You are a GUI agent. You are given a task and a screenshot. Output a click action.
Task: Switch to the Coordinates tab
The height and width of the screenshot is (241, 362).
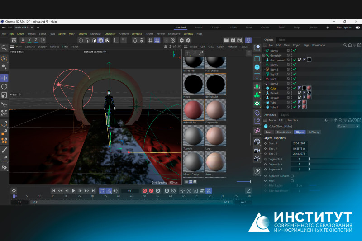click(284, 132)
